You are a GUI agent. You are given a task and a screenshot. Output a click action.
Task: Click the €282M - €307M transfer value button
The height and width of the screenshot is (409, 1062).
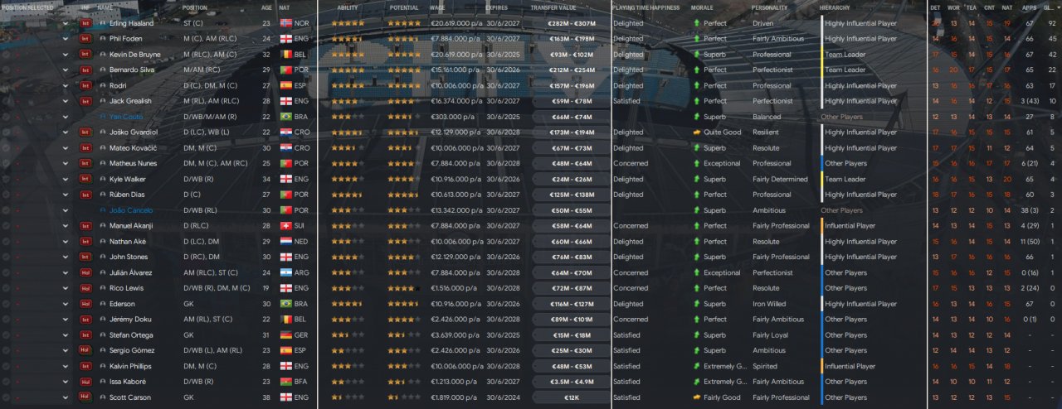click(x=570, y=23)
